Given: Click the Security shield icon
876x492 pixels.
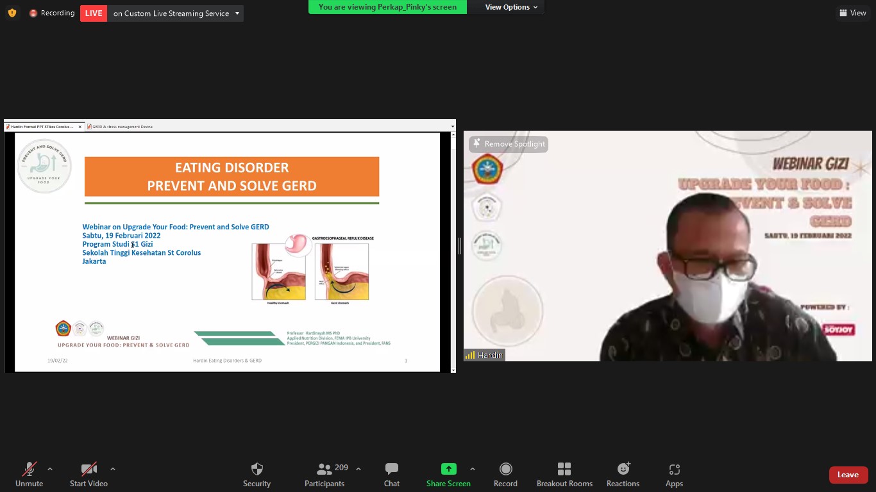Looking at the screenshot, I should (x=257, y=470).
